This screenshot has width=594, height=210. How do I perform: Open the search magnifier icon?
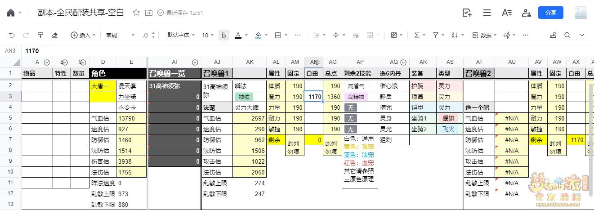[567, 35]
